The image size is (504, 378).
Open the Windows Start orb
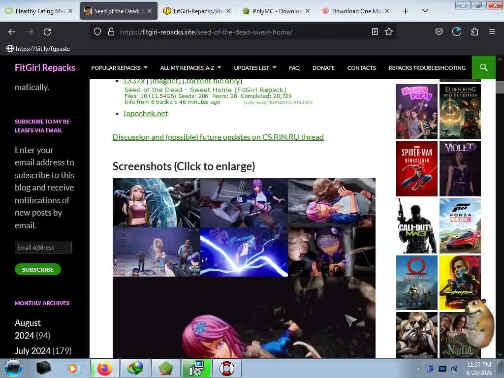13,368
